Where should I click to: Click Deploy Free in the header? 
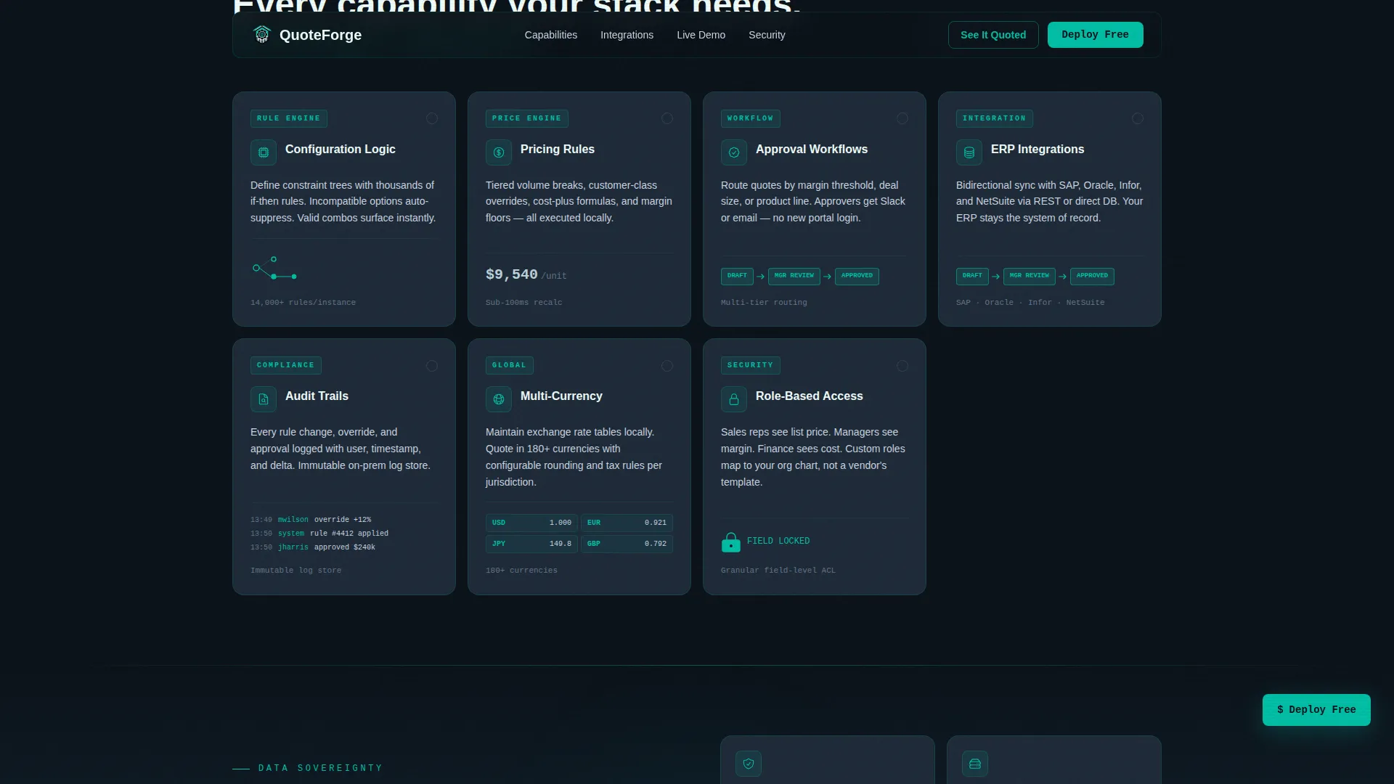coord(1095,35)
